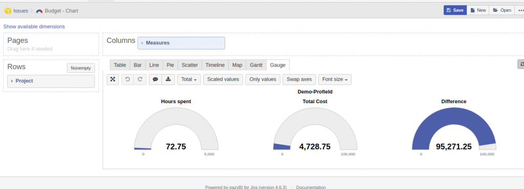Viewport: 524px width, 189px height.
Task: Click the yellow Issues cube icon
Action: click(8, 11)
